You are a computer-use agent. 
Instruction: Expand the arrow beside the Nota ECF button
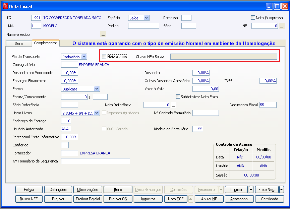click(191, 199)
